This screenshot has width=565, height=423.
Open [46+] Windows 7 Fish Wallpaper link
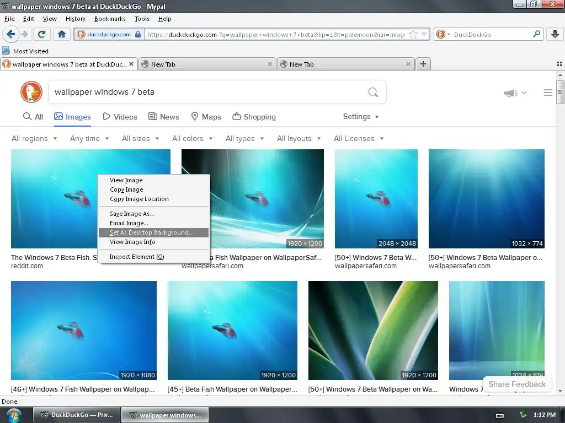[x=83, y=389]
